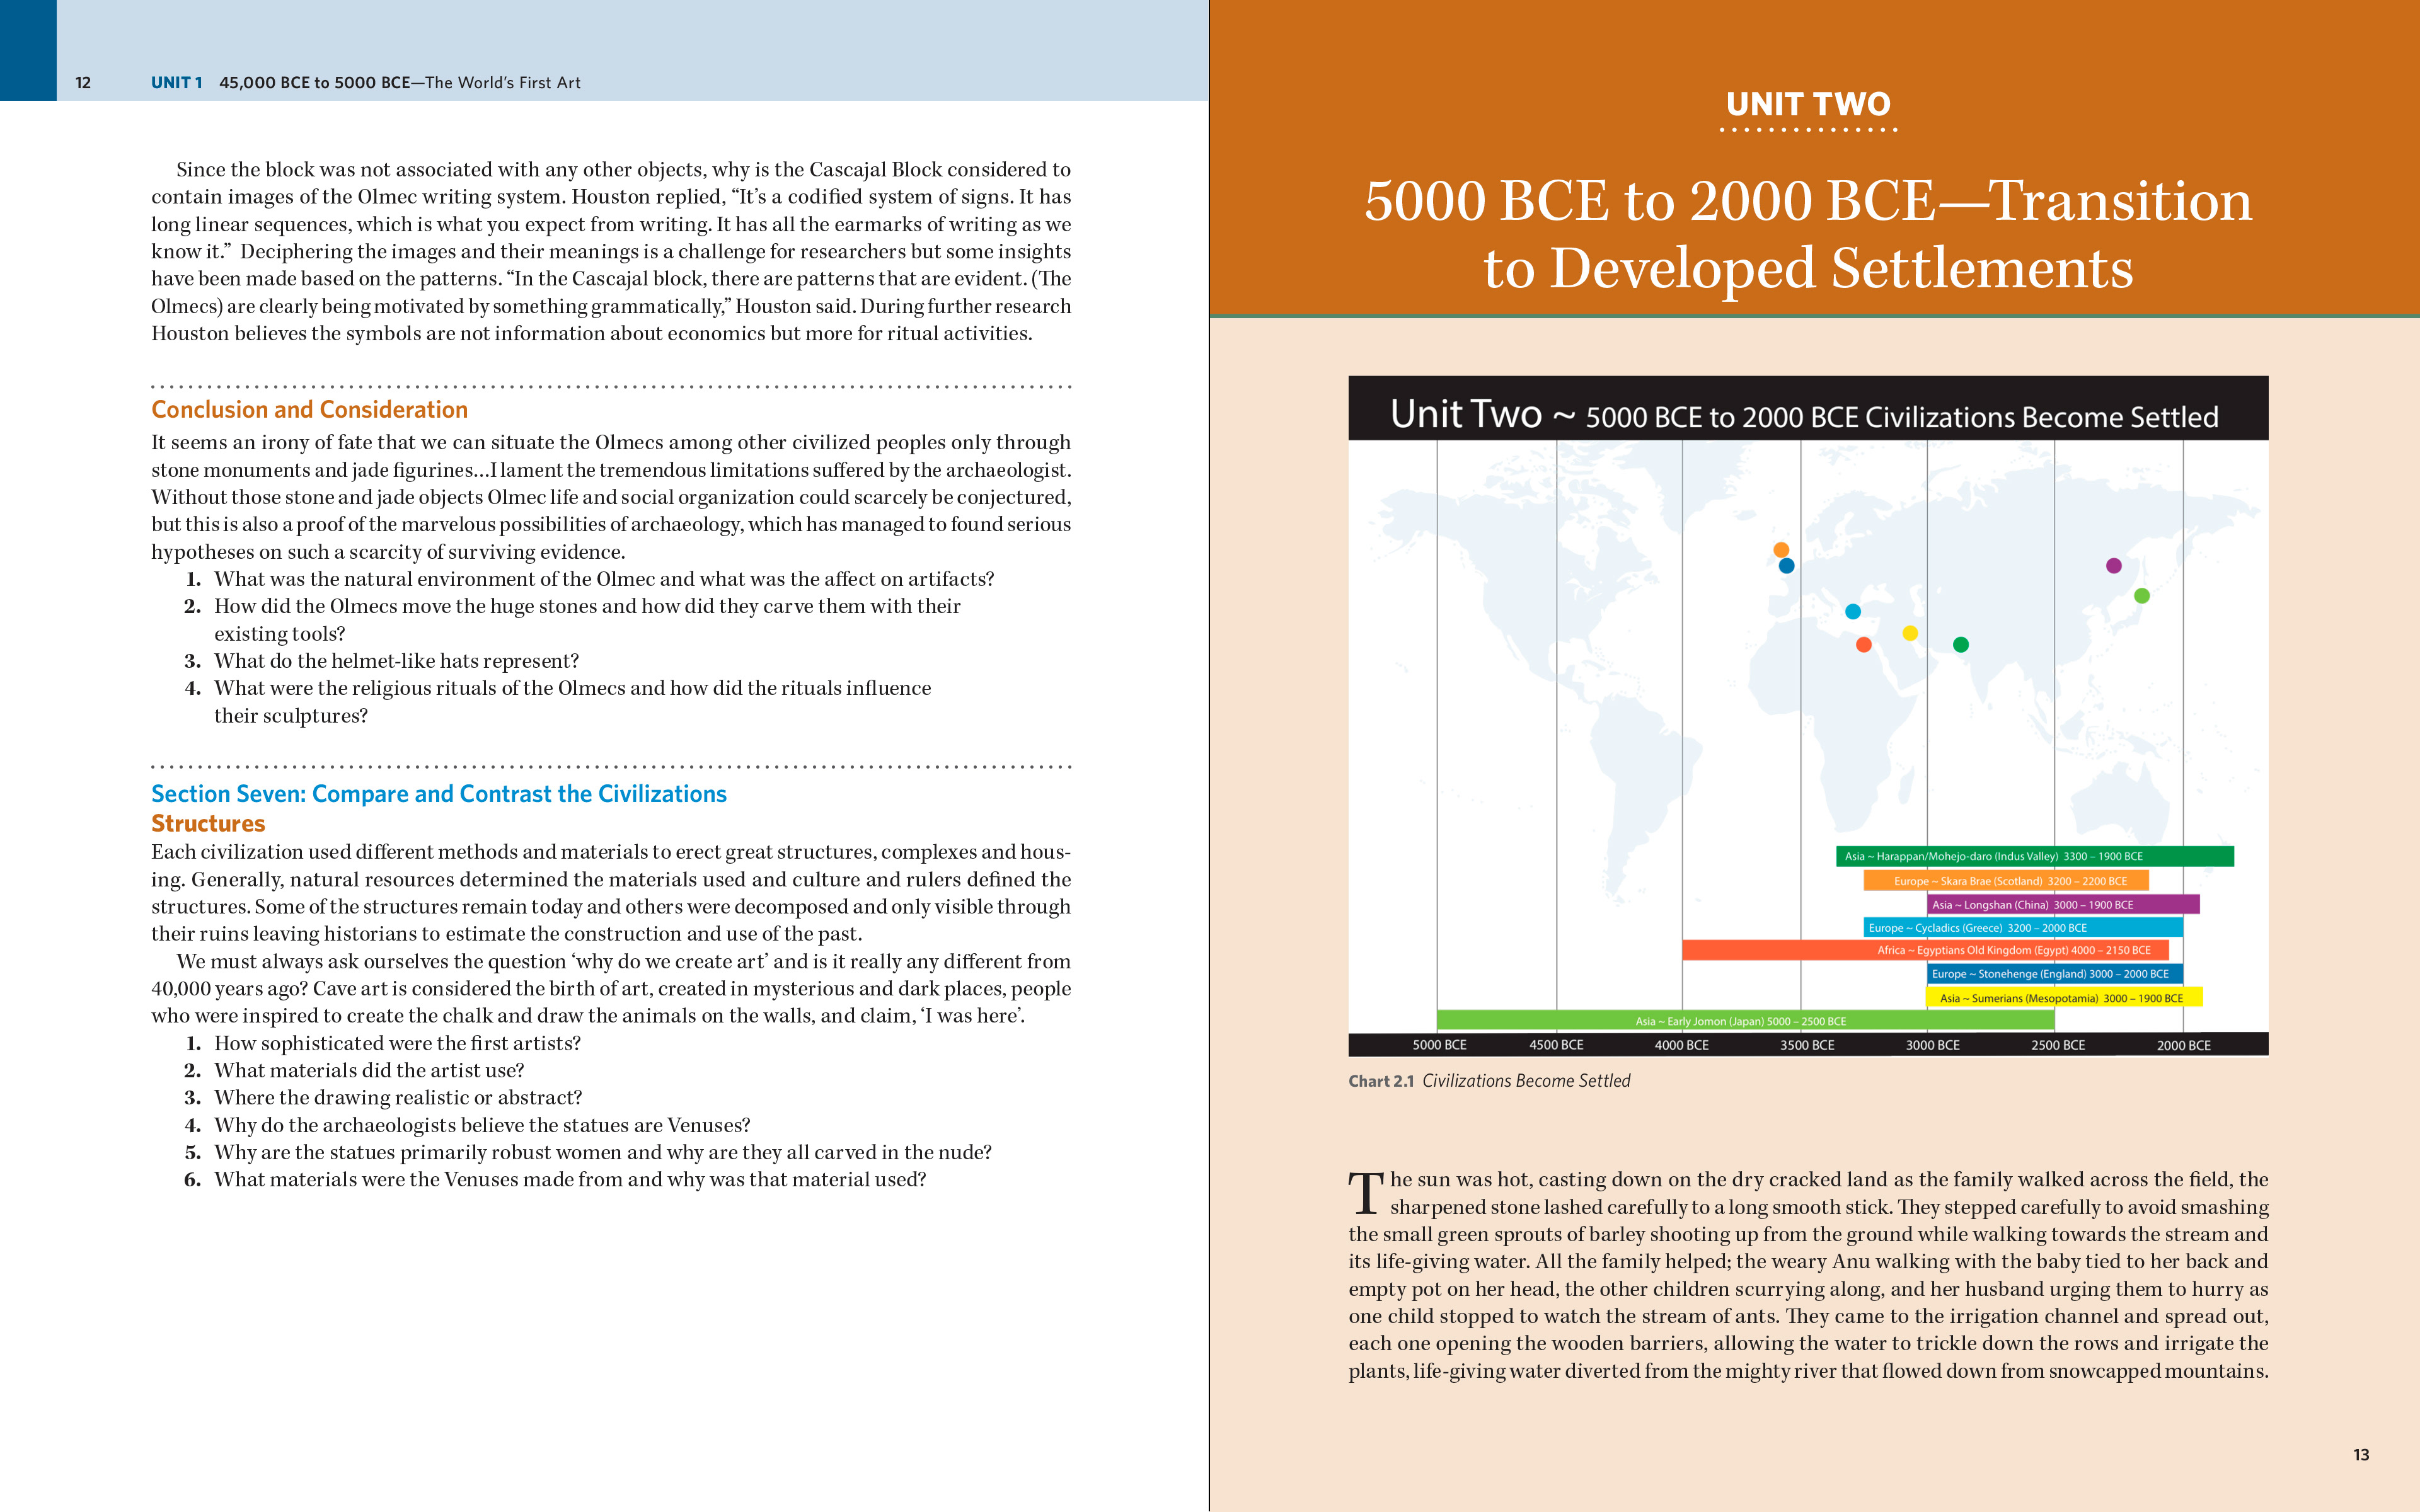Viewport: 2420px width, 1512px height.
Task: Click the orange Structures subheading
Action: tap(208, 824)
